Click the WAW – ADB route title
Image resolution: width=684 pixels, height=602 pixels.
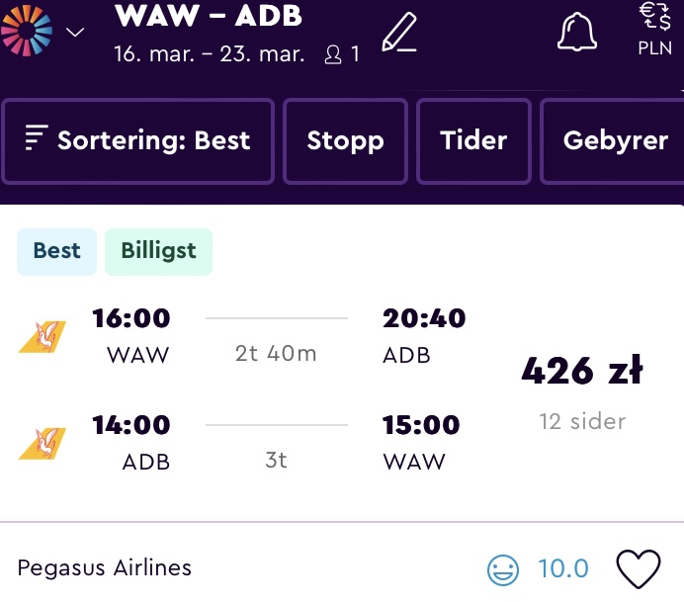[209, 16]
